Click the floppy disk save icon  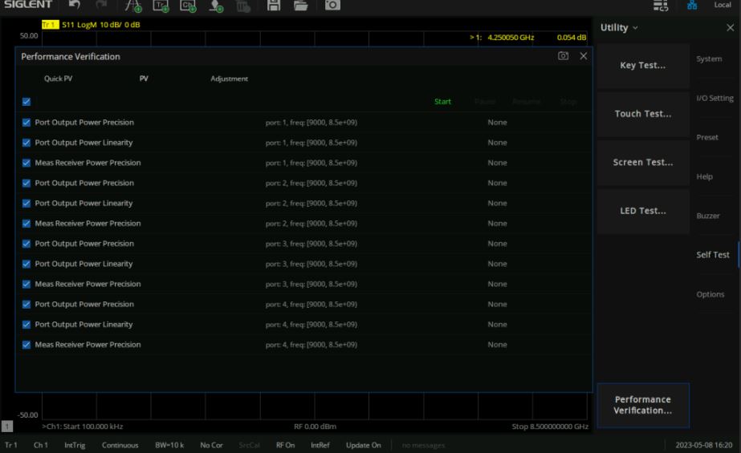(274, 7)
